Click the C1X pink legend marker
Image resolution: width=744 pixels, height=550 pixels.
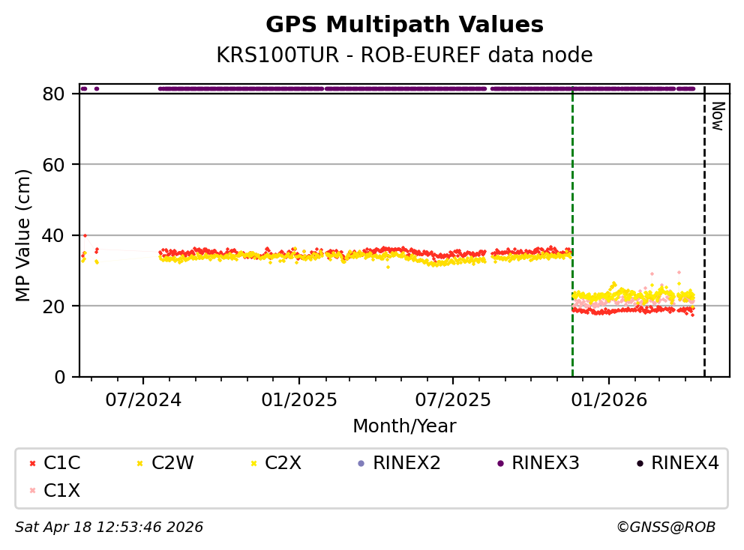click(31, 491)
